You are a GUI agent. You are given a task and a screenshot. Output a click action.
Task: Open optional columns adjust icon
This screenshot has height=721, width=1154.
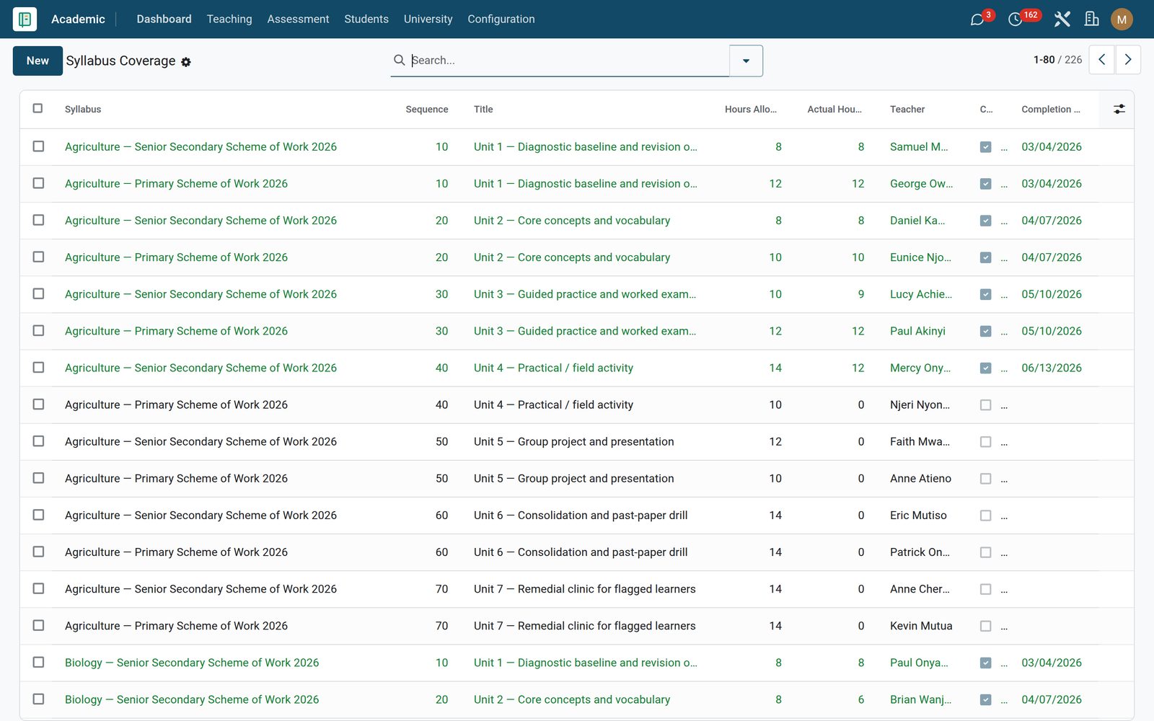click(x=1119, y=110)
